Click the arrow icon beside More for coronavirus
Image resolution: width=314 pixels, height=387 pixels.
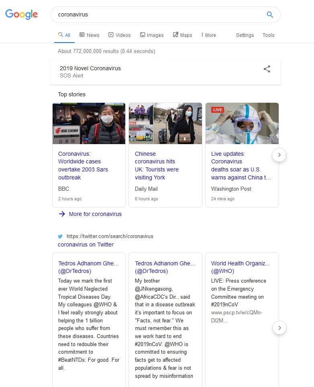click(x=62, y=214)
